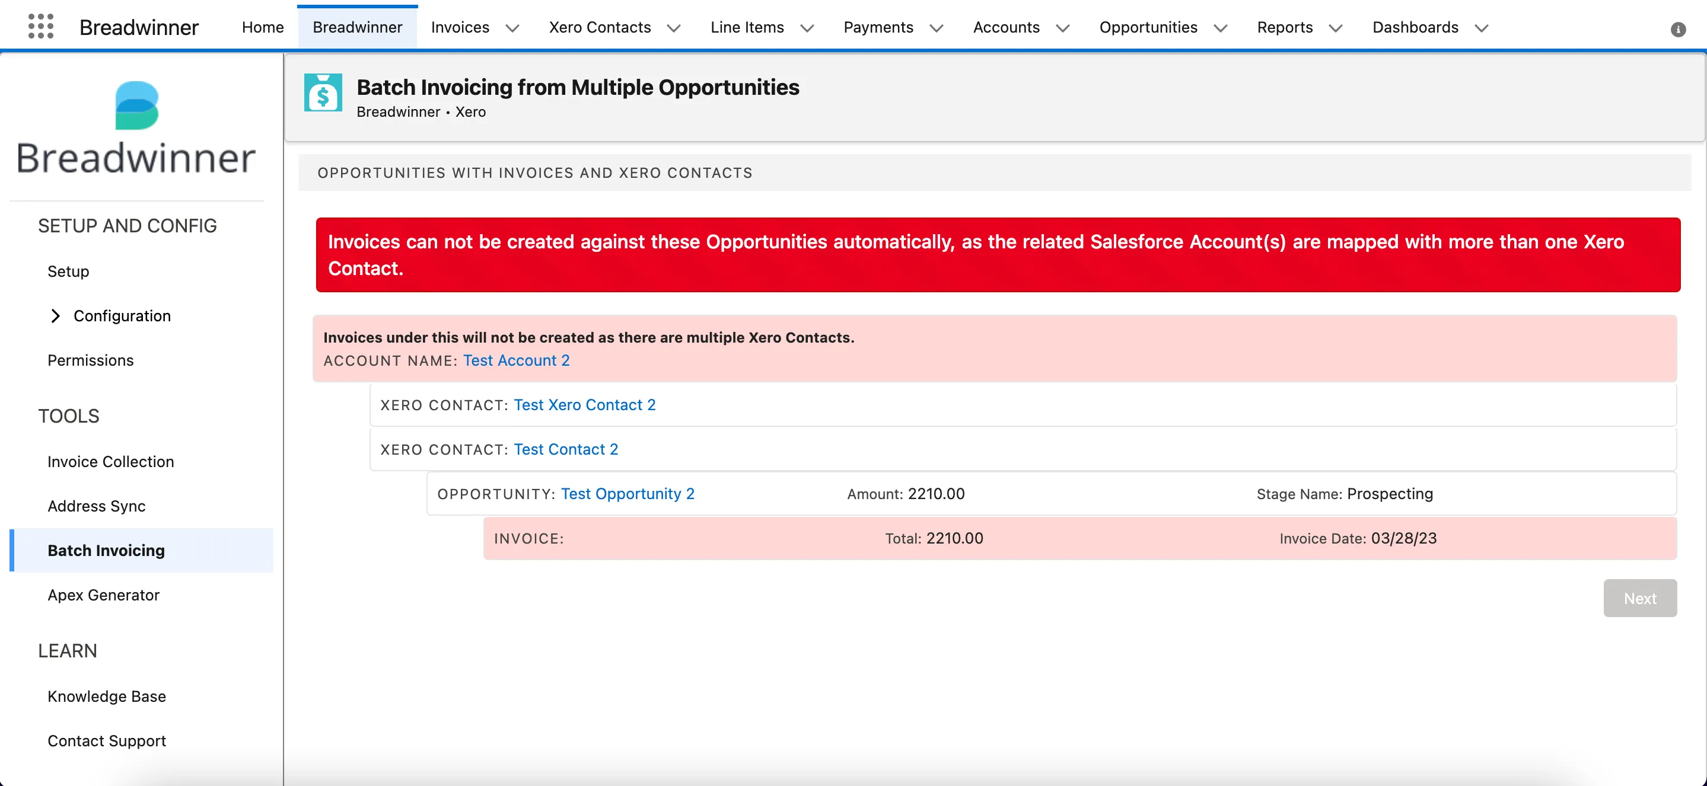Open the Line Items dropdown chevron

point(807,28)
